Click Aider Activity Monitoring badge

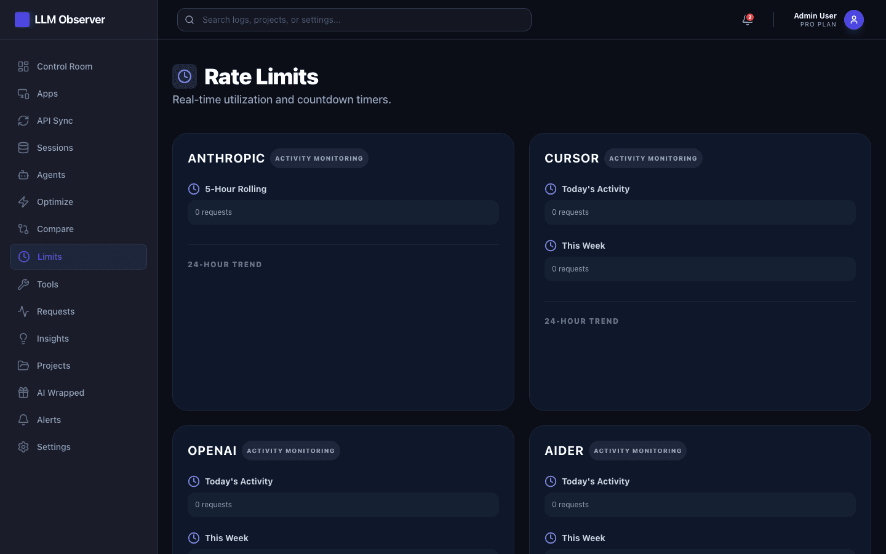point(637,451)
